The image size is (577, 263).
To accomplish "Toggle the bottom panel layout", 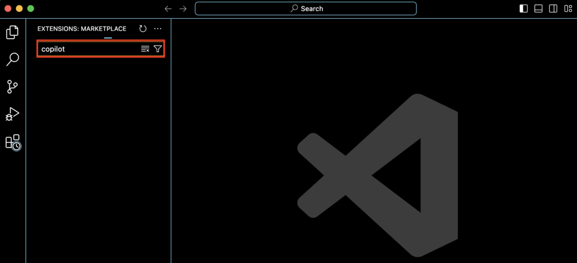I will 538,9.
